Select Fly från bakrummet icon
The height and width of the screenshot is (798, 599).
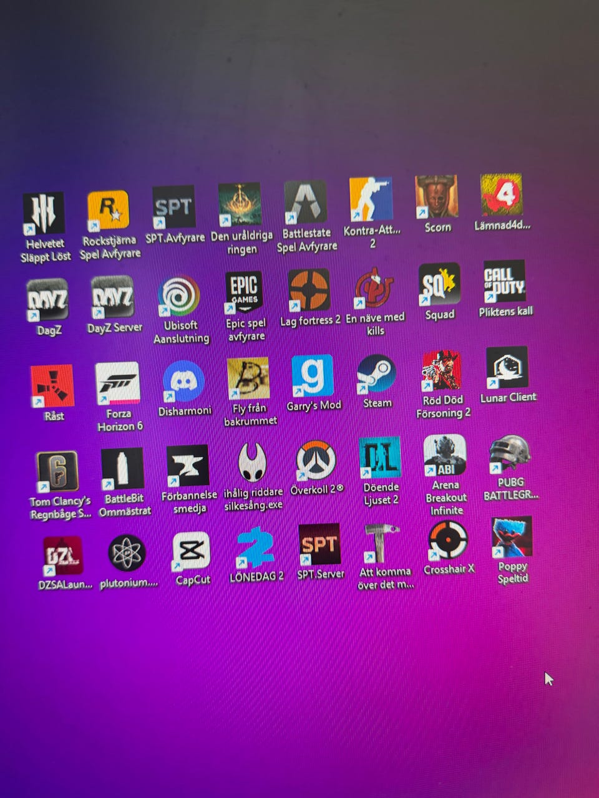coord(248,378)
